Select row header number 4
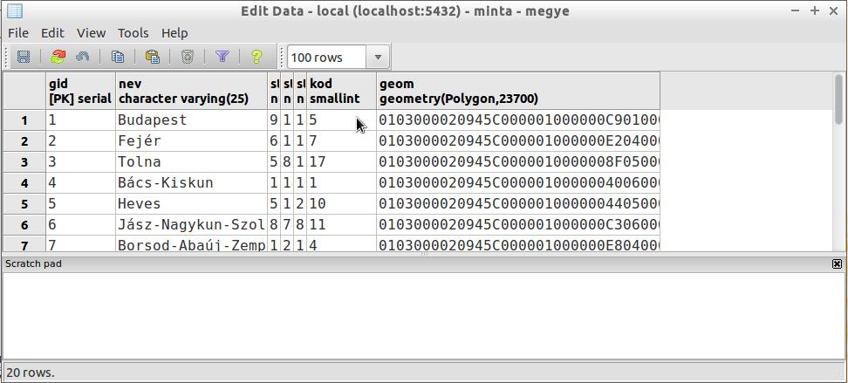Image resolution: width=848 pixels, height=383 pixels. (24, 183)
